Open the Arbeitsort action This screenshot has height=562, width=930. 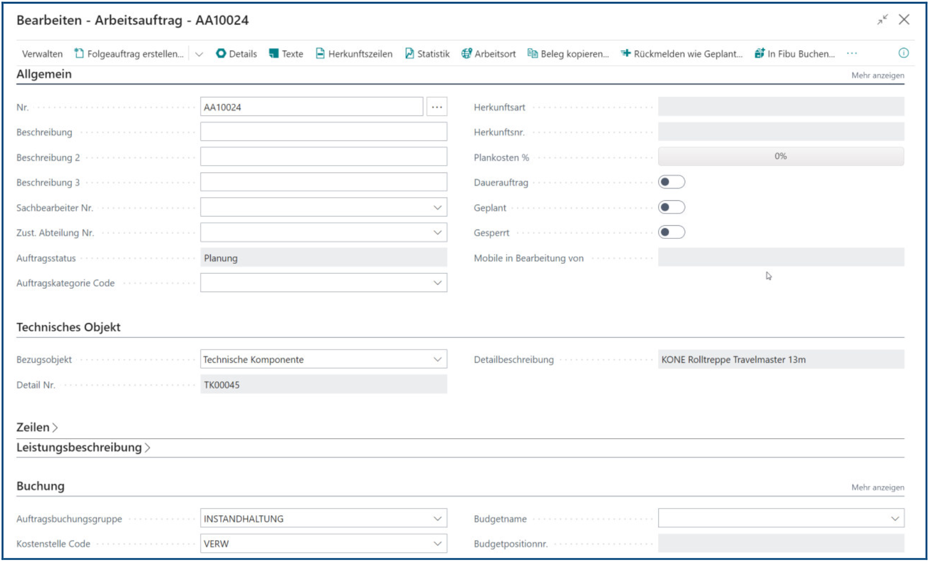(488, 54)
